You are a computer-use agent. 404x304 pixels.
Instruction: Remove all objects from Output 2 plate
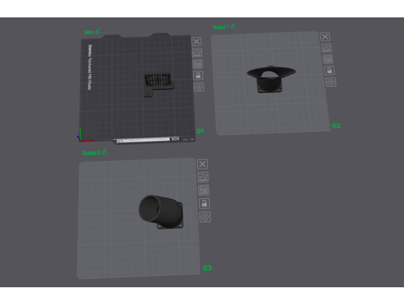202,164
